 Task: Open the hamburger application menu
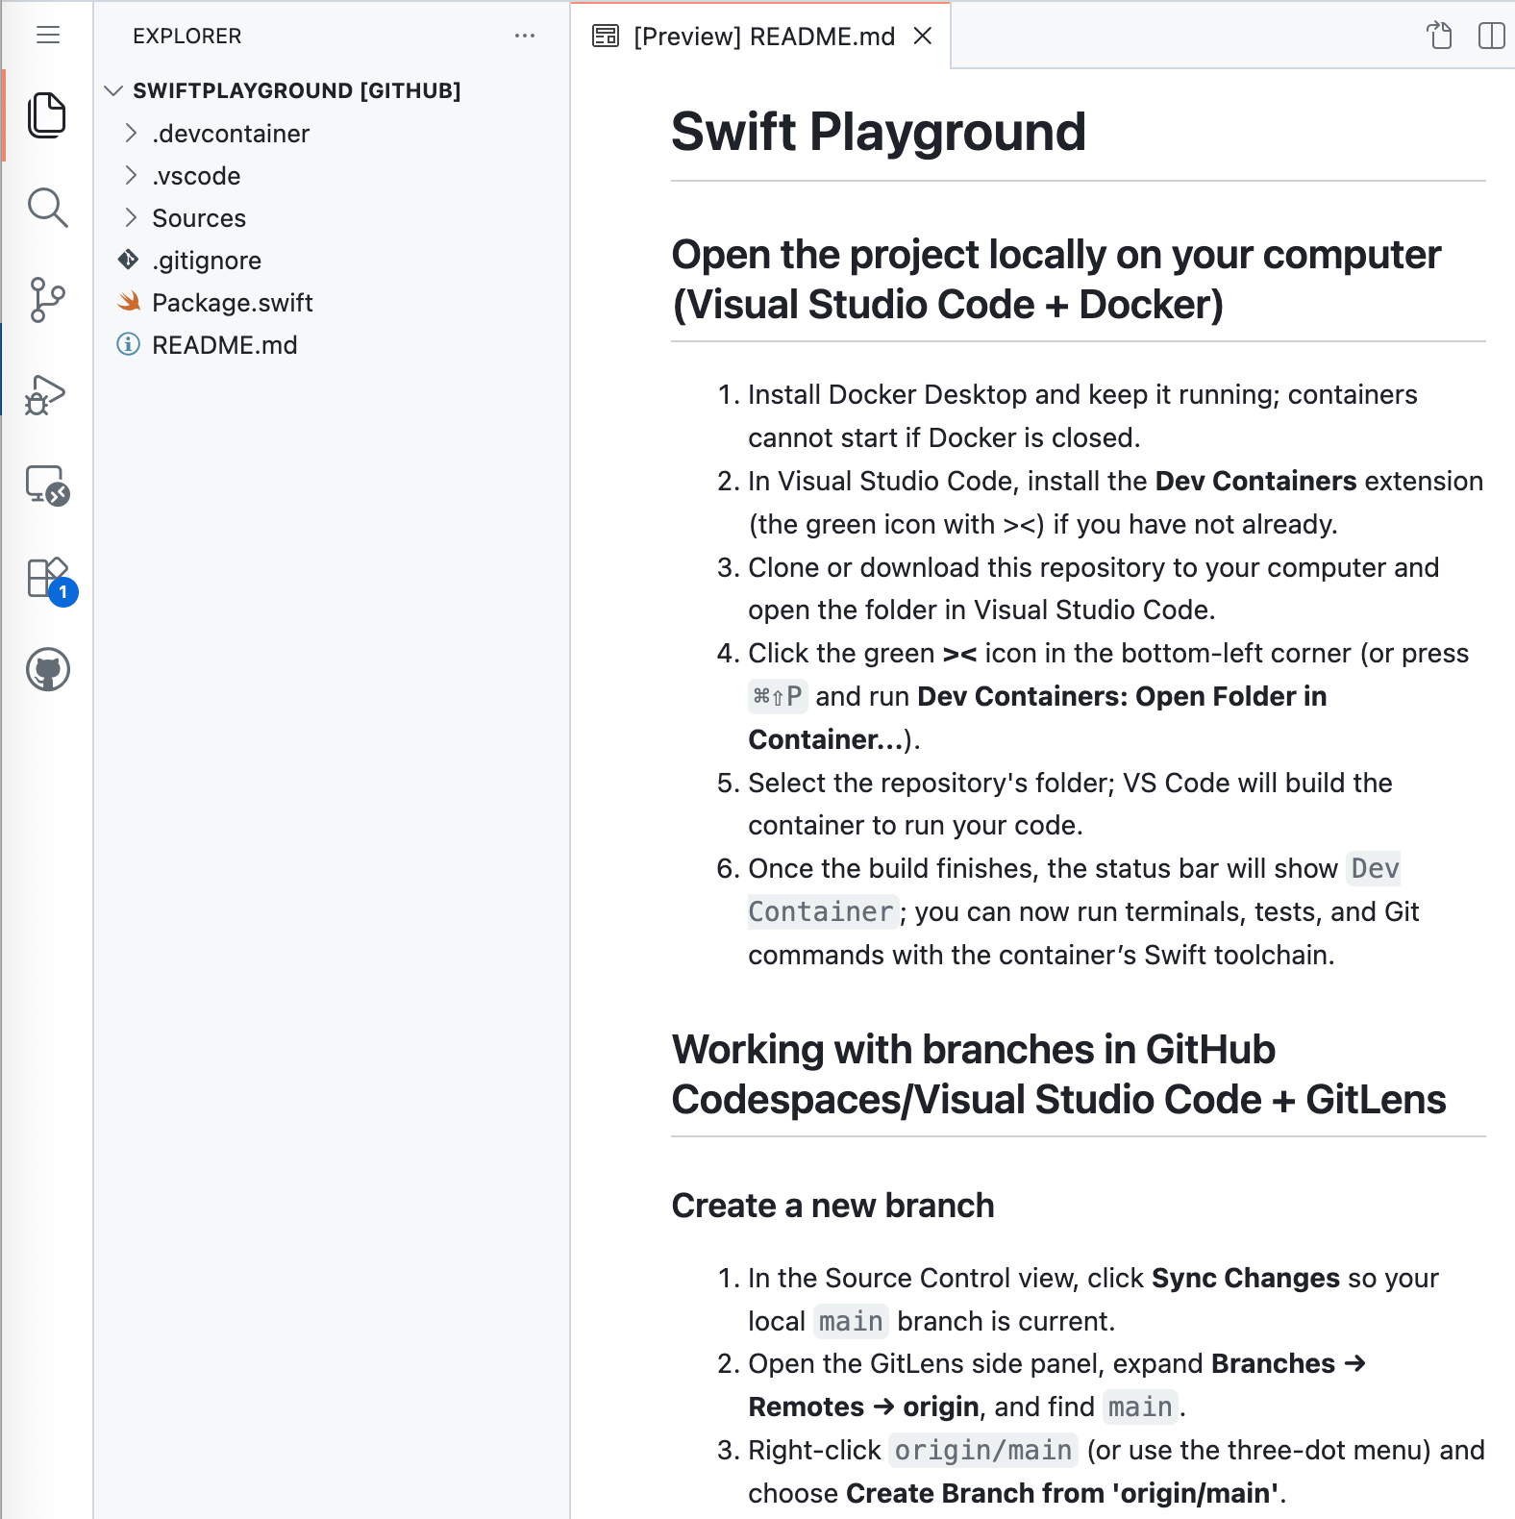pyautogui.click(x=48, y=36)
